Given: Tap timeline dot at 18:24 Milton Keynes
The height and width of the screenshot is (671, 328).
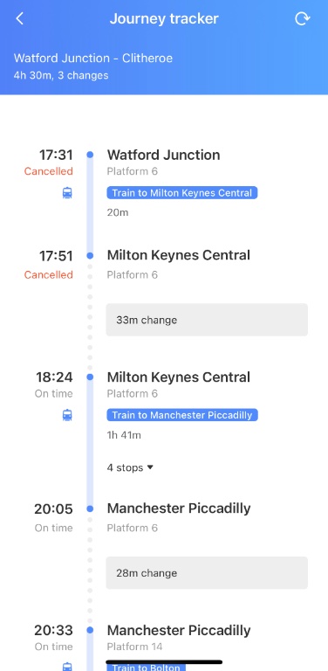Looking at the screenshot, I should coord(90,377).
